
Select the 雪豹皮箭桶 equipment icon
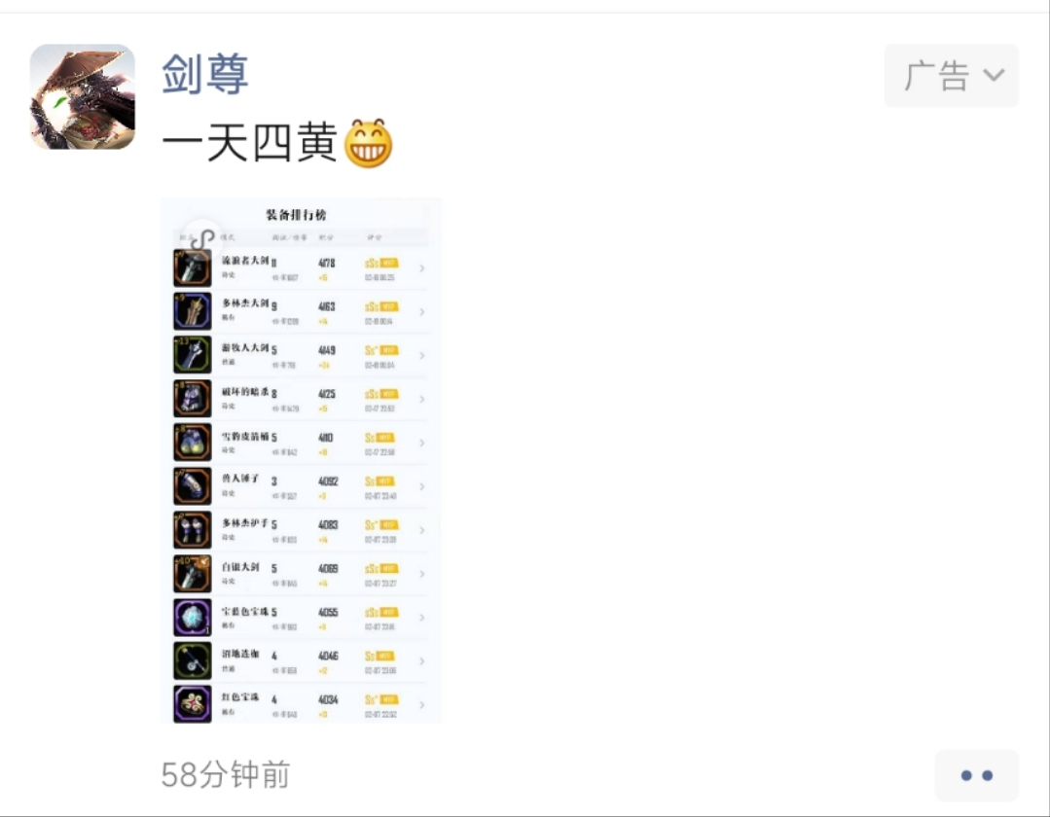(193, 443)
